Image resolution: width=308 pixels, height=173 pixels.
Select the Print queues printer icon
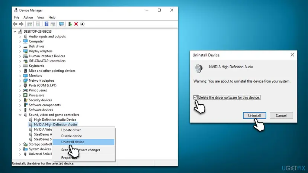point(25,91)
